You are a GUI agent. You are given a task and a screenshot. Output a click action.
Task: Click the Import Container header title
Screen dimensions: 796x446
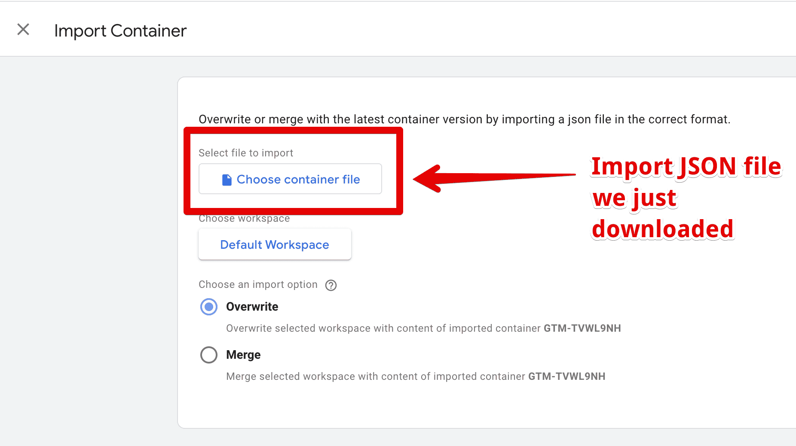(119, 30)
